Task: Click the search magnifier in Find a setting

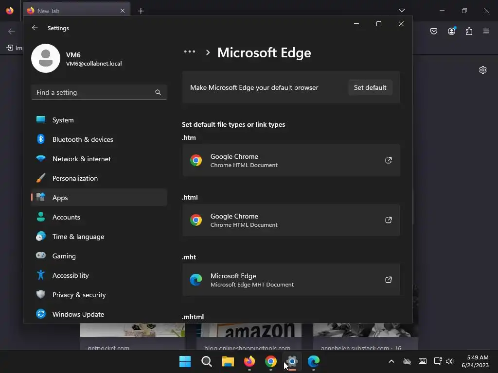Action: 158,92
